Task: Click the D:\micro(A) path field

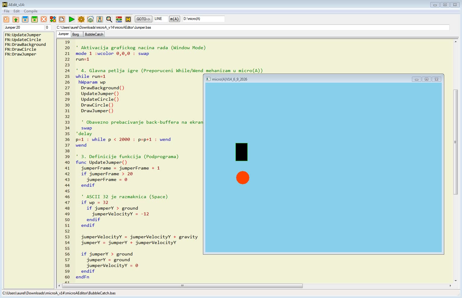Action: (x=204, y=19)
